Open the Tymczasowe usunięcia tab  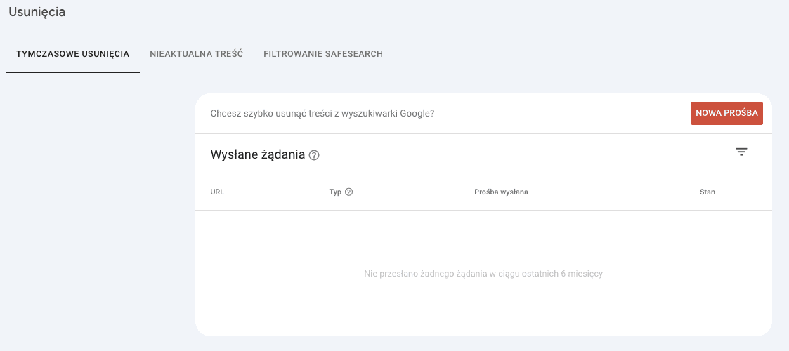pos(73,54)
